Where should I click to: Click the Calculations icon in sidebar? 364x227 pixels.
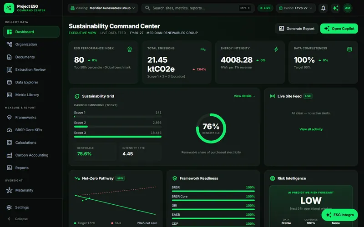[9, 143]
